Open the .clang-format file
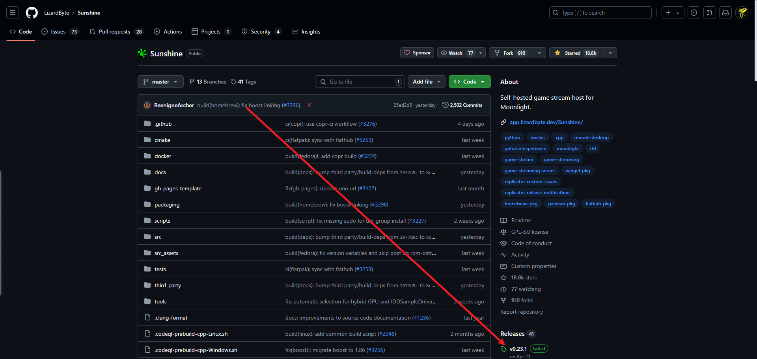Viewport: 757px width, 359px height. pyautogui.click(x=171, y=318)
